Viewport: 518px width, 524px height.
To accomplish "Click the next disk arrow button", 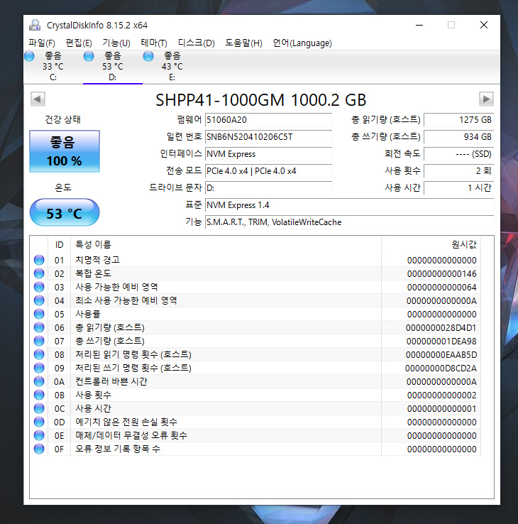I will tap(486, 99).
